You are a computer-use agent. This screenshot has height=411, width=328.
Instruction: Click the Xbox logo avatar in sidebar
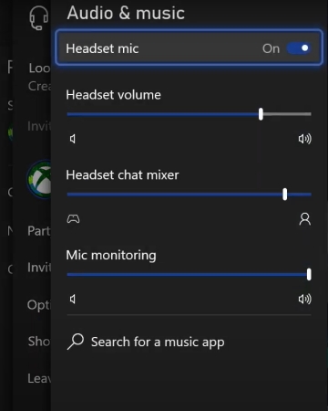point(40,180)
